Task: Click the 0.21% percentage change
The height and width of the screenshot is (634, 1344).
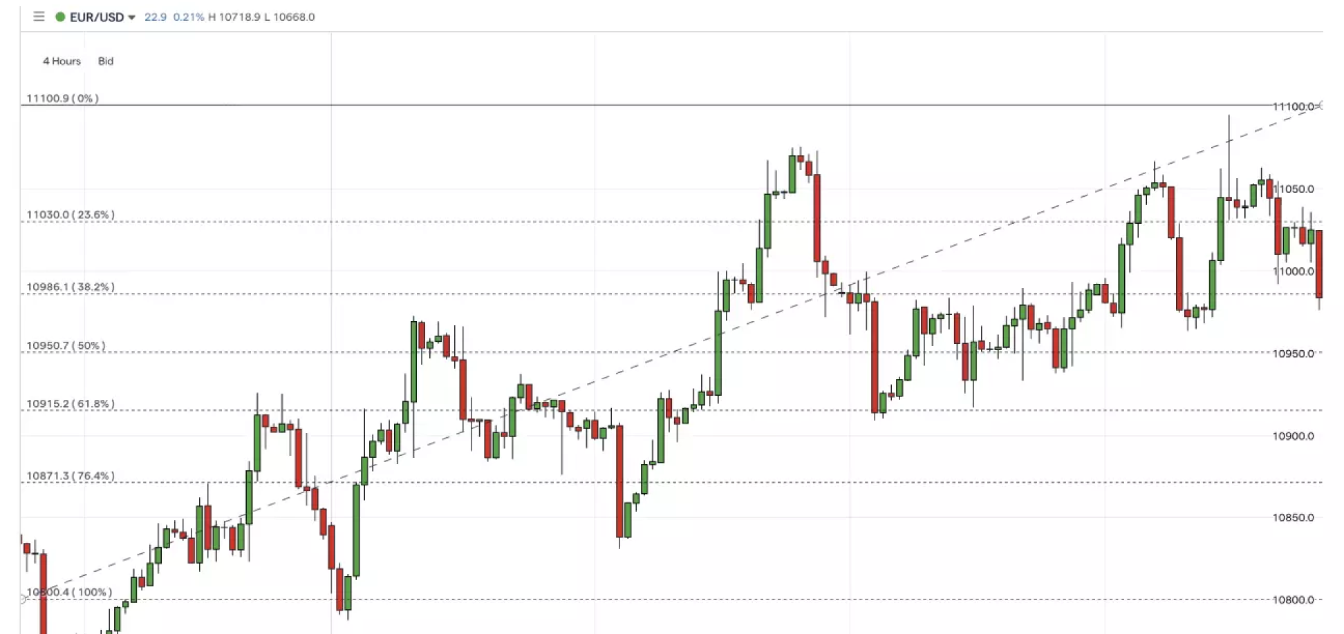Action: pyautogui.click(x=188, y=17)
